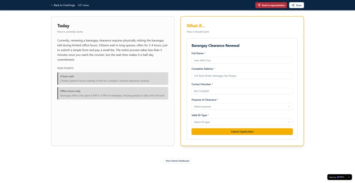
Task: Click the 4 hour wait pain point card
Action: pyautogui.click(x=113, y=79)
